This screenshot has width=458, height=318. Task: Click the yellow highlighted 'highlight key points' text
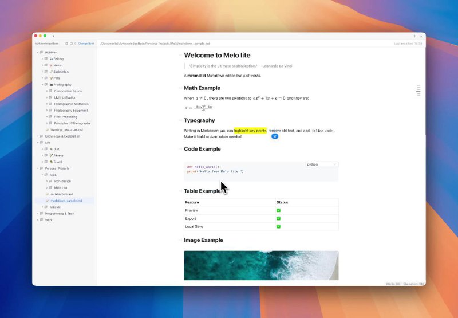coord(250,131)
